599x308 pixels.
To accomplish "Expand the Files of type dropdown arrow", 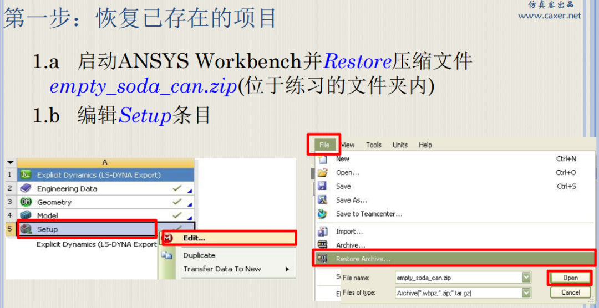I will point(526,292).
